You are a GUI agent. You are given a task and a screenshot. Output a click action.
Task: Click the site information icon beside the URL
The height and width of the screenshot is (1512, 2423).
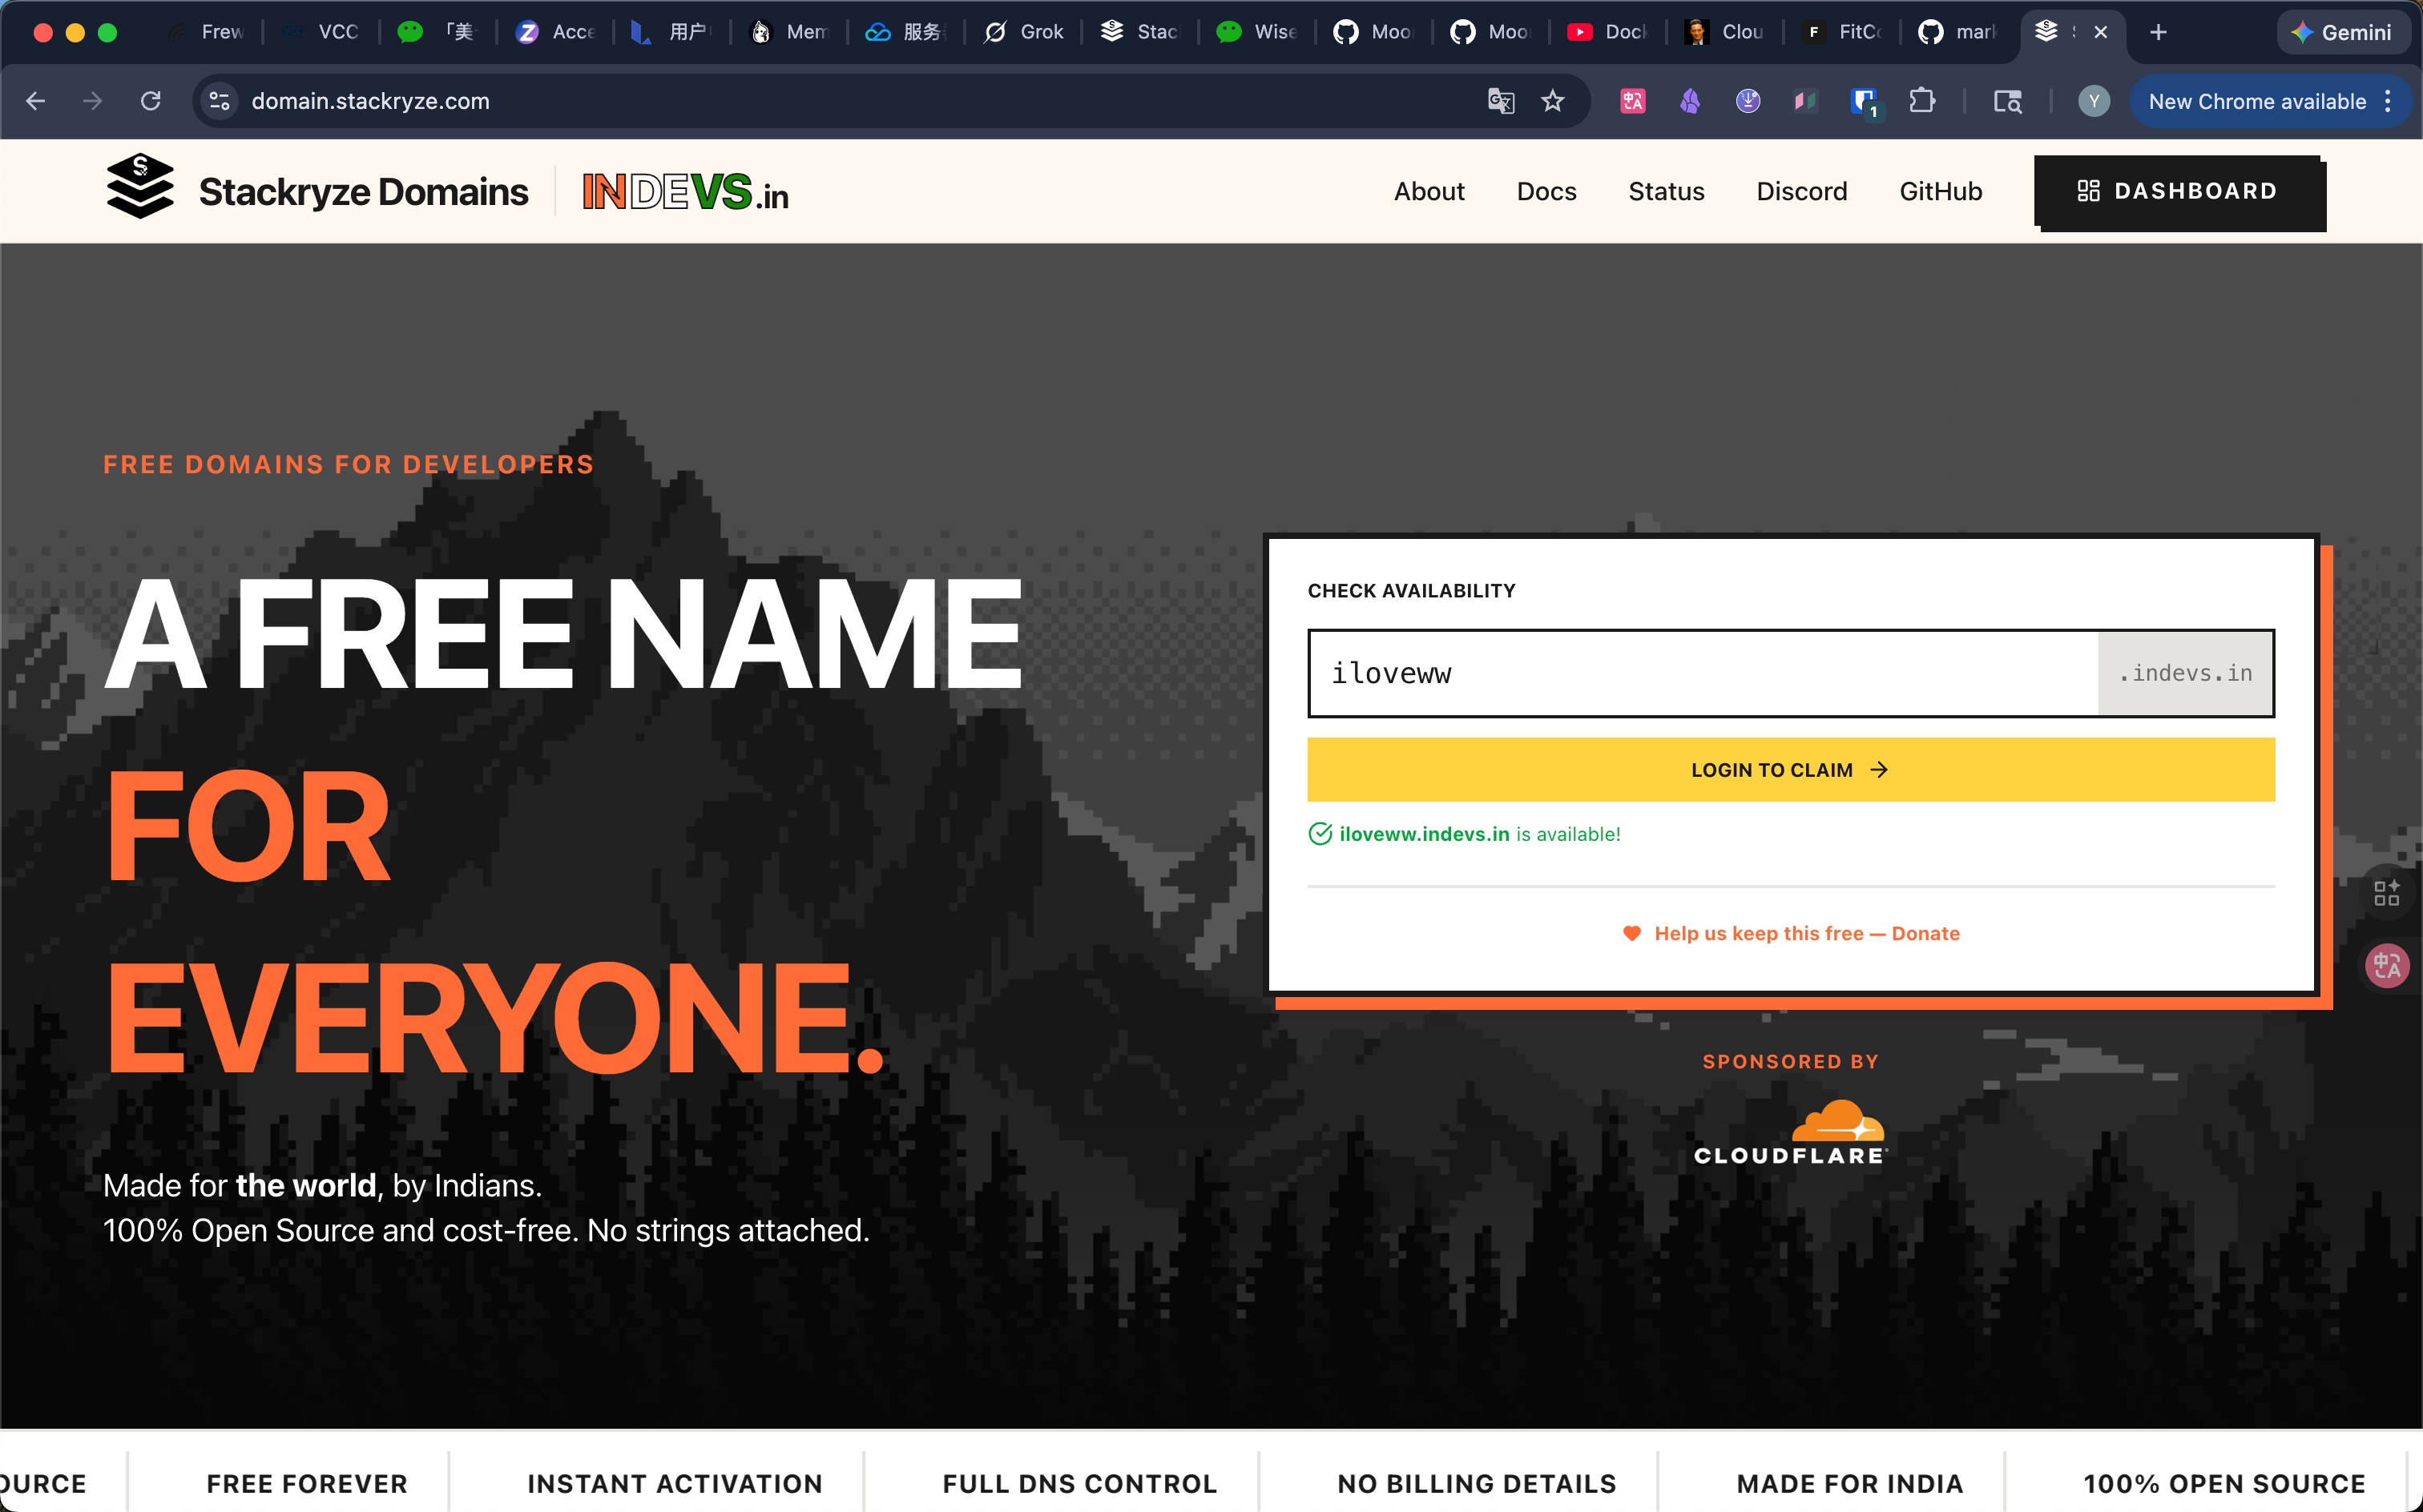pos(220,101)
